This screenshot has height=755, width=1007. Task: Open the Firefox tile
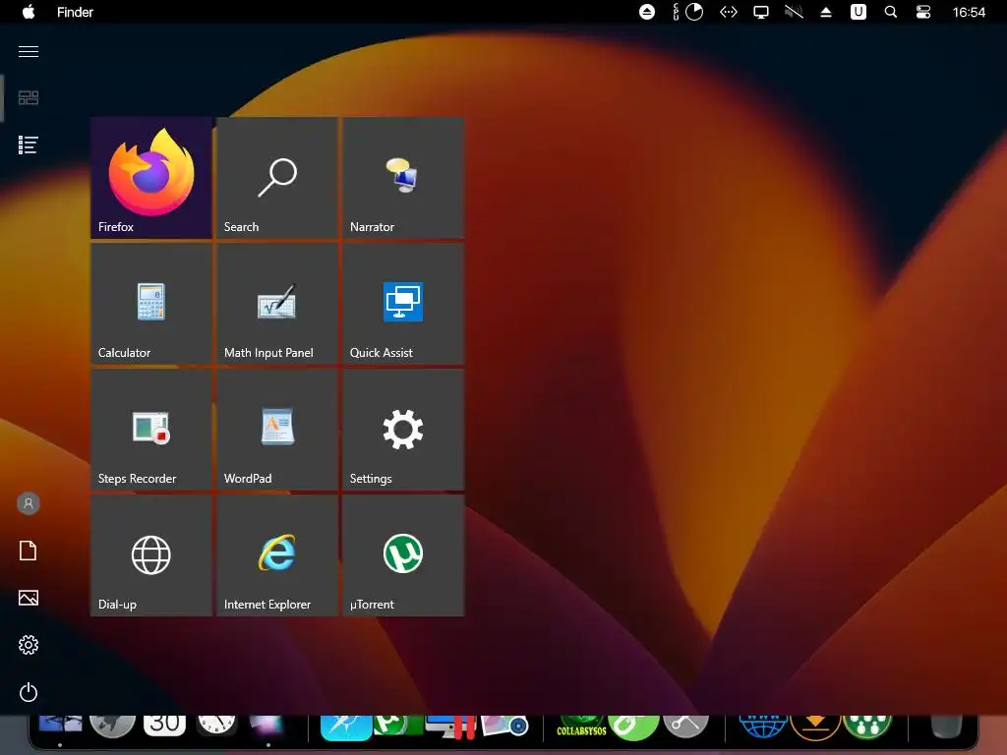pyautogui.click(x=150, y=178)
